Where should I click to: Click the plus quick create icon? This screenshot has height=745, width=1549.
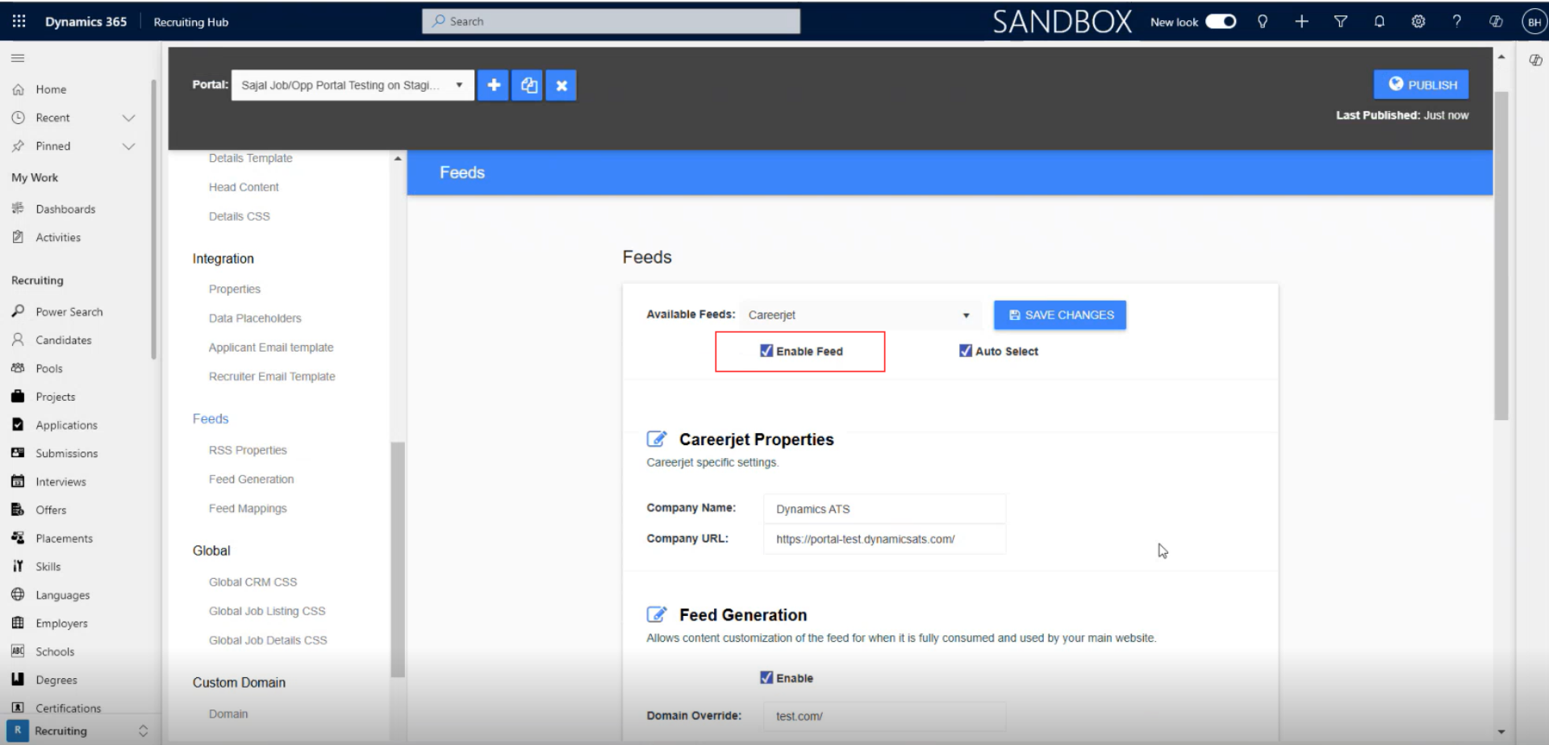click(x=1301, y=22)
